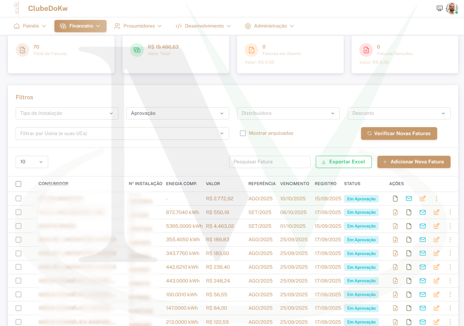The image size is (464, 326).
Task: Open the Prosumidores menu
Action: [x=138, y=26]
